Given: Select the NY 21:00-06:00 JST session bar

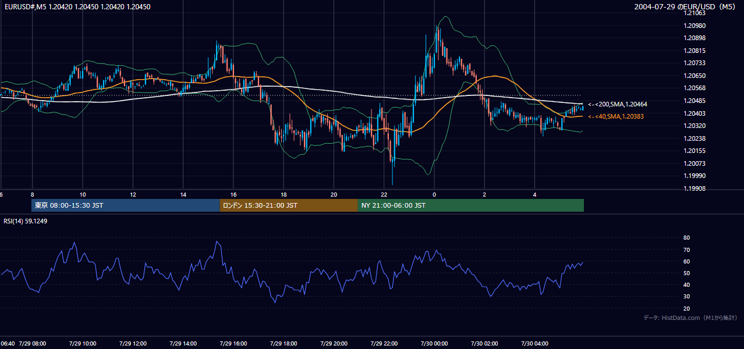Looking at the screenshot, I should pyautogui.click(x=470, y=205).
